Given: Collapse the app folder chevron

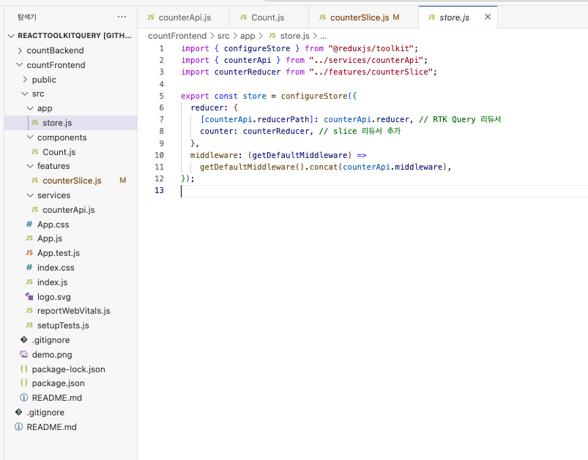Looking at the screenshot, I should click(30, 108).
